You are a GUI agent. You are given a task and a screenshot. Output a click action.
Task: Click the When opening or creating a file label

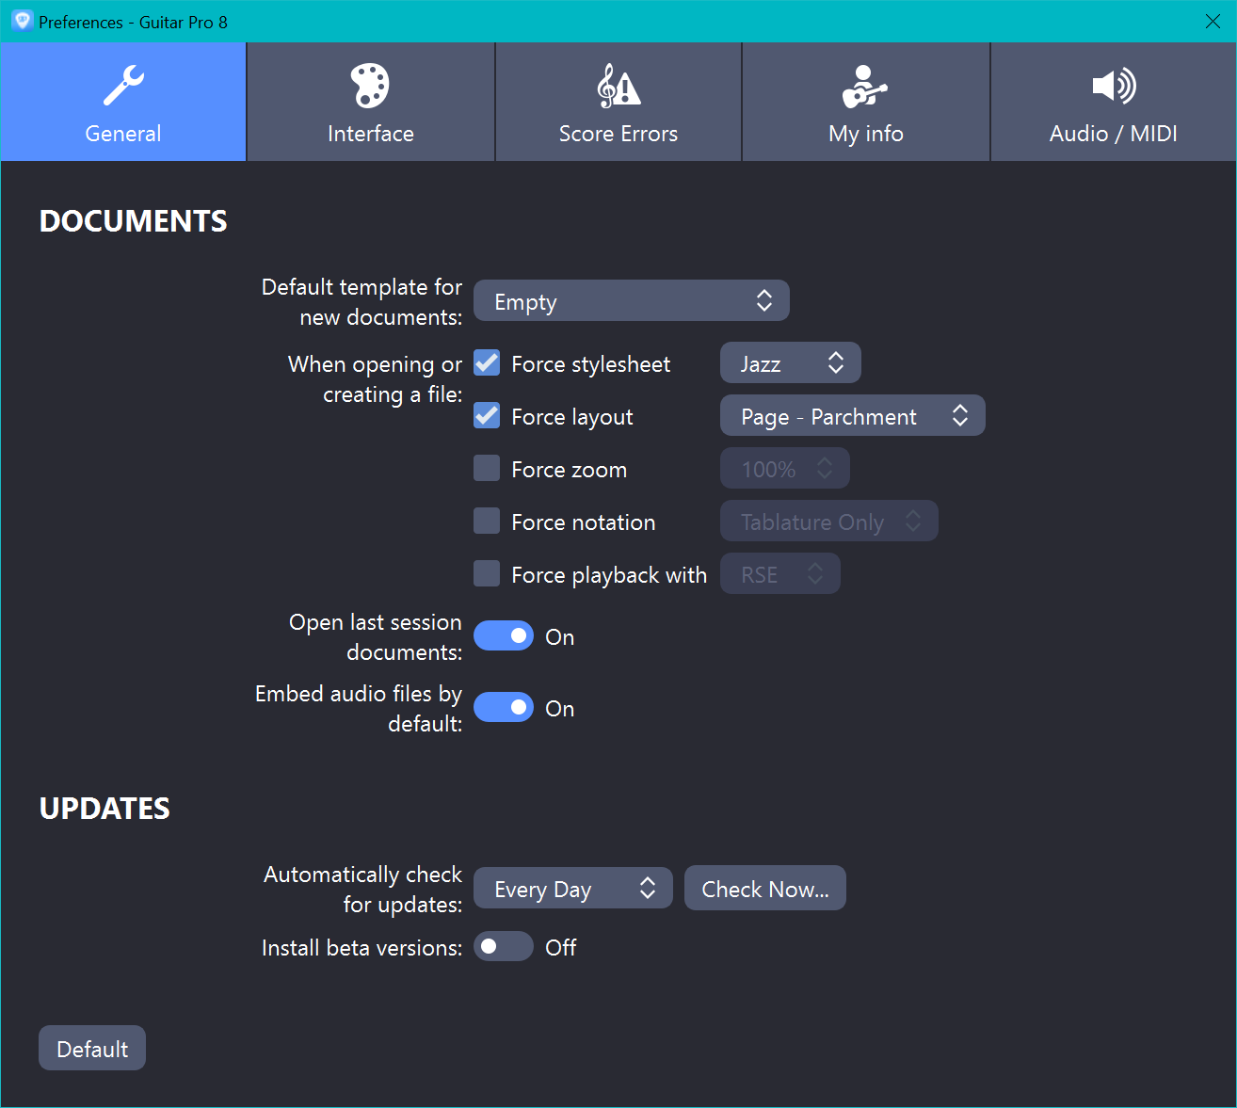(376, 379)
